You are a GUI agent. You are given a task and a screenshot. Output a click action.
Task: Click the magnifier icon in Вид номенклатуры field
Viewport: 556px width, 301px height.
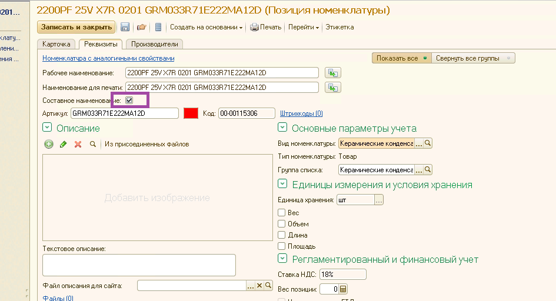[x=428, y=143]
